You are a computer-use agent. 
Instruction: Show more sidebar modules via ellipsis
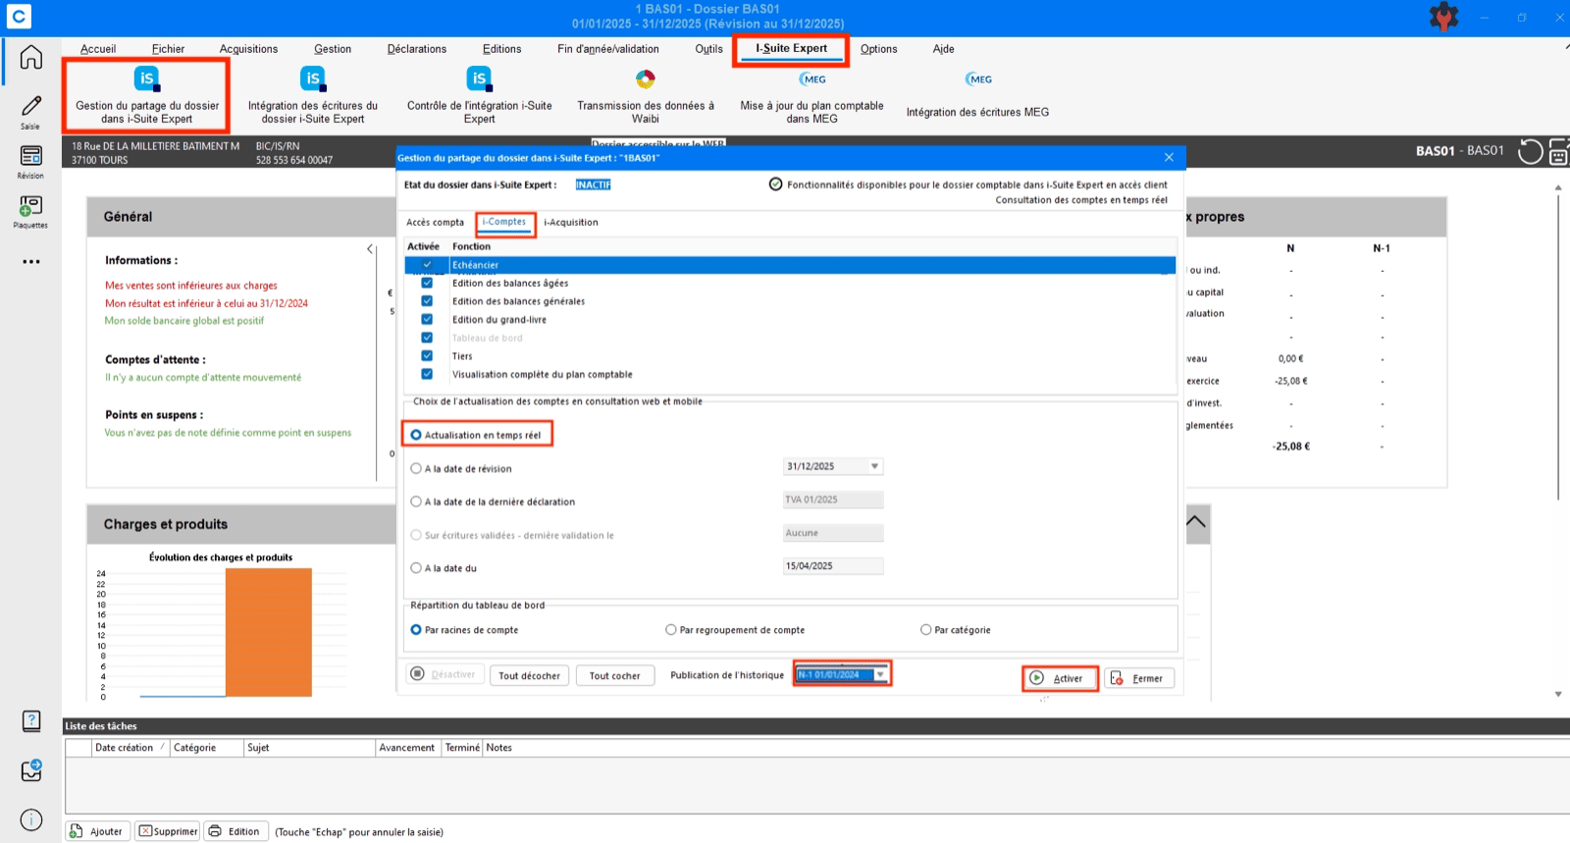31,262
